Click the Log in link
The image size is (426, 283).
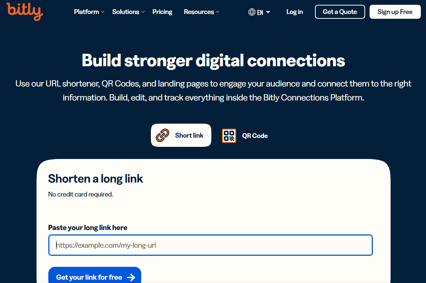pyautogui.click(x=295, y=12)
